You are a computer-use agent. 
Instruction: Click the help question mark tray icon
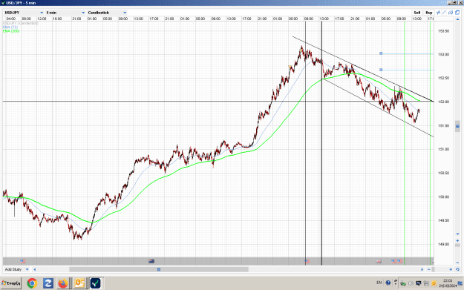(388, 283)
